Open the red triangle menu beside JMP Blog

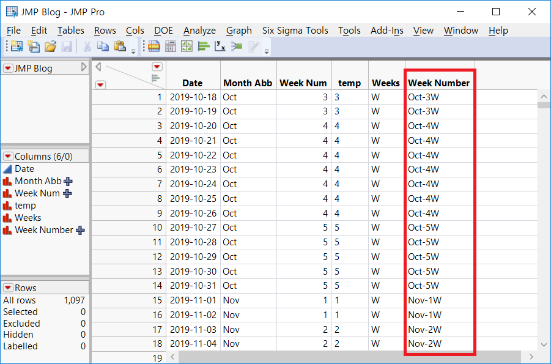(x=7, y=68)
